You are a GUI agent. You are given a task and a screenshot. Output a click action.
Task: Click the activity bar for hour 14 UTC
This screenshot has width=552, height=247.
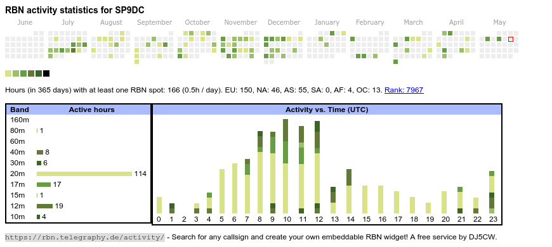349,191
